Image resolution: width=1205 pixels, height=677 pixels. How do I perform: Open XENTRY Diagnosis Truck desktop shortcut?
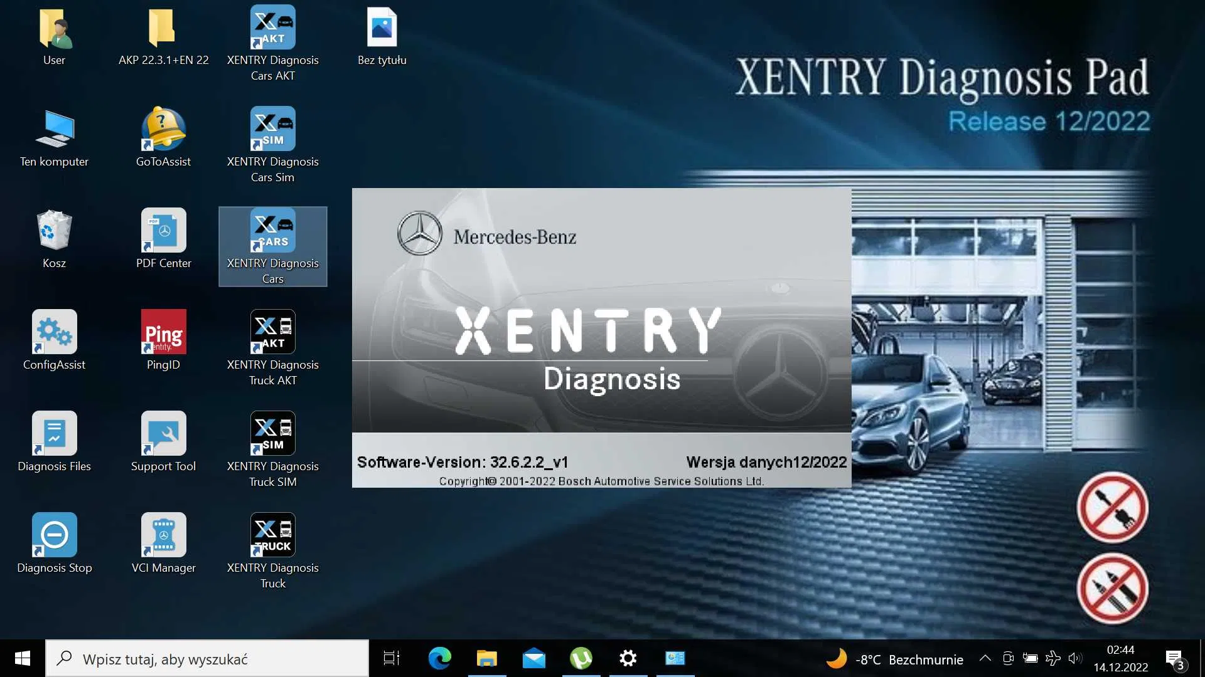(272, 535)
